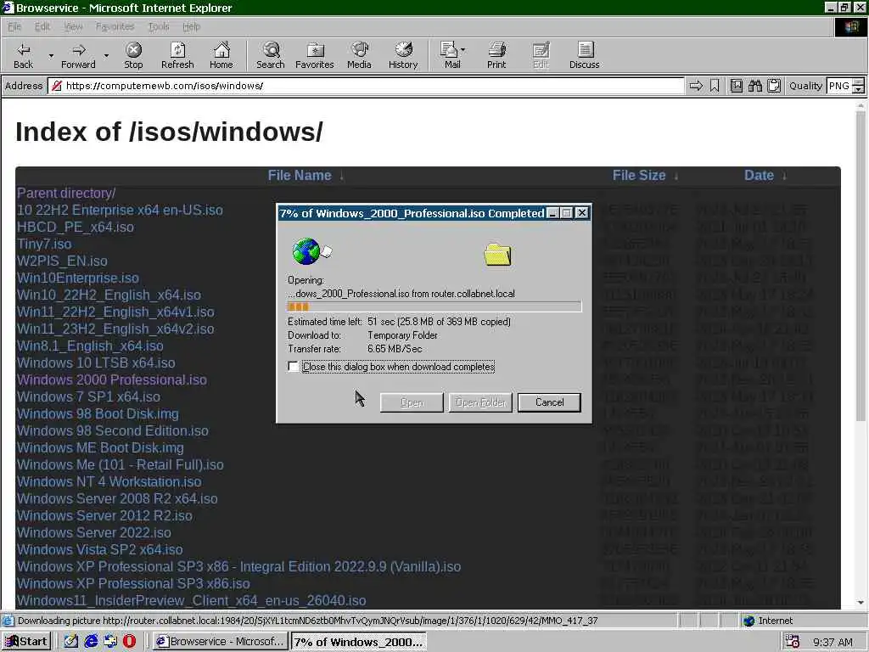Sort the listing by the File Name header

[x=300, y=175]
